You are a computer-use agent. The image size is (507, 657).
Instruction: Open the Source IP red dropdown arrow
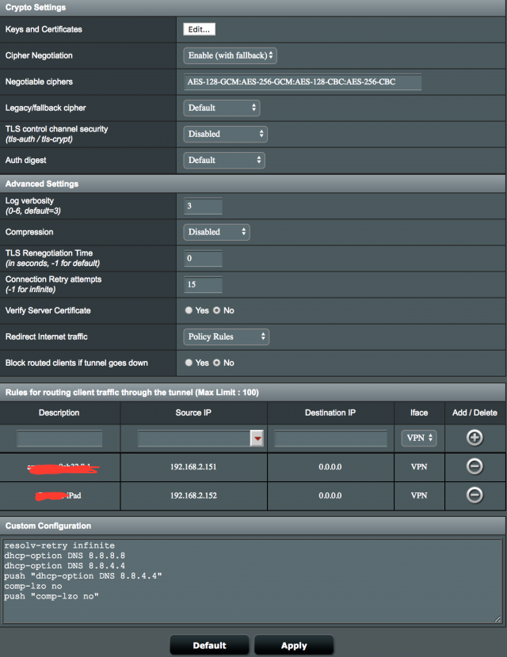click(x=257, y=439)
